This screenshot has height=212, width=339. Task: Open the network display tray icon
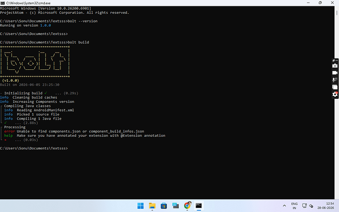(x=305, y=206)
